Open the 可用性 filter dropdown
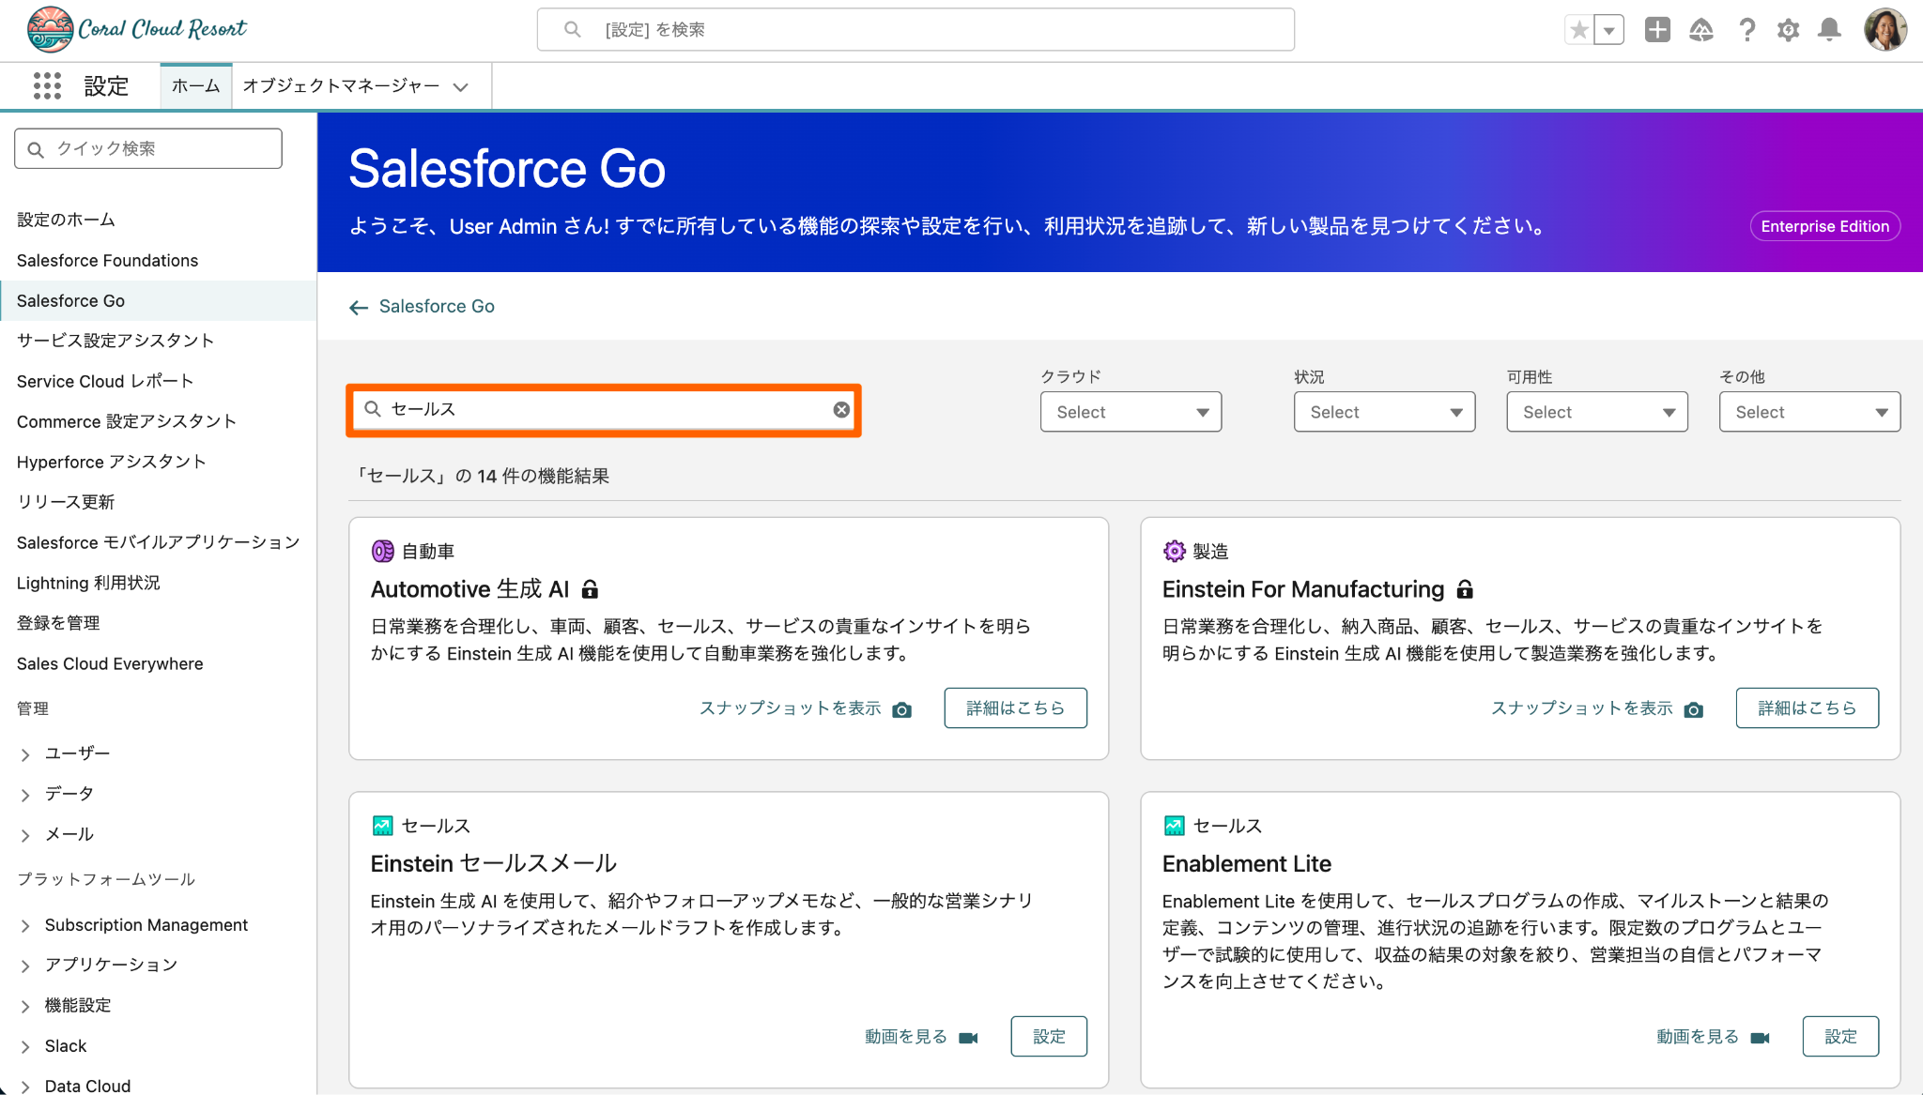Image resolution: width=1923 pixels, height=1095 pixels. pyautogui.click(x=1596, y=412)
